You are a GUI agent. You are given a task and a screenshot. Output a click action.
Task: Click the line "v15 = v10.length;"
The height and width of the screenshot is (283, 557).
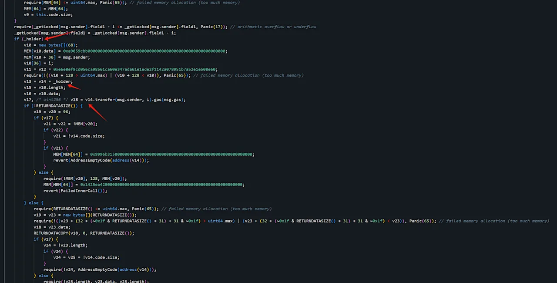click(x=45, y=88)
